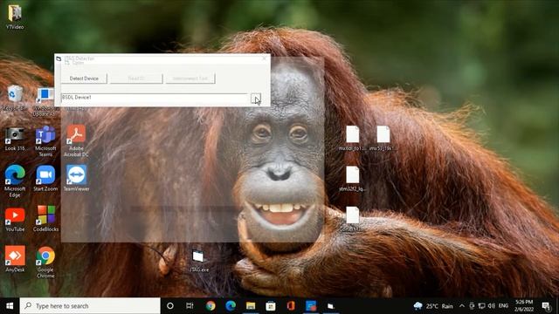Click the taskbar search box
The height and width of the screenshot is (314, 559).
pos(90,306)
